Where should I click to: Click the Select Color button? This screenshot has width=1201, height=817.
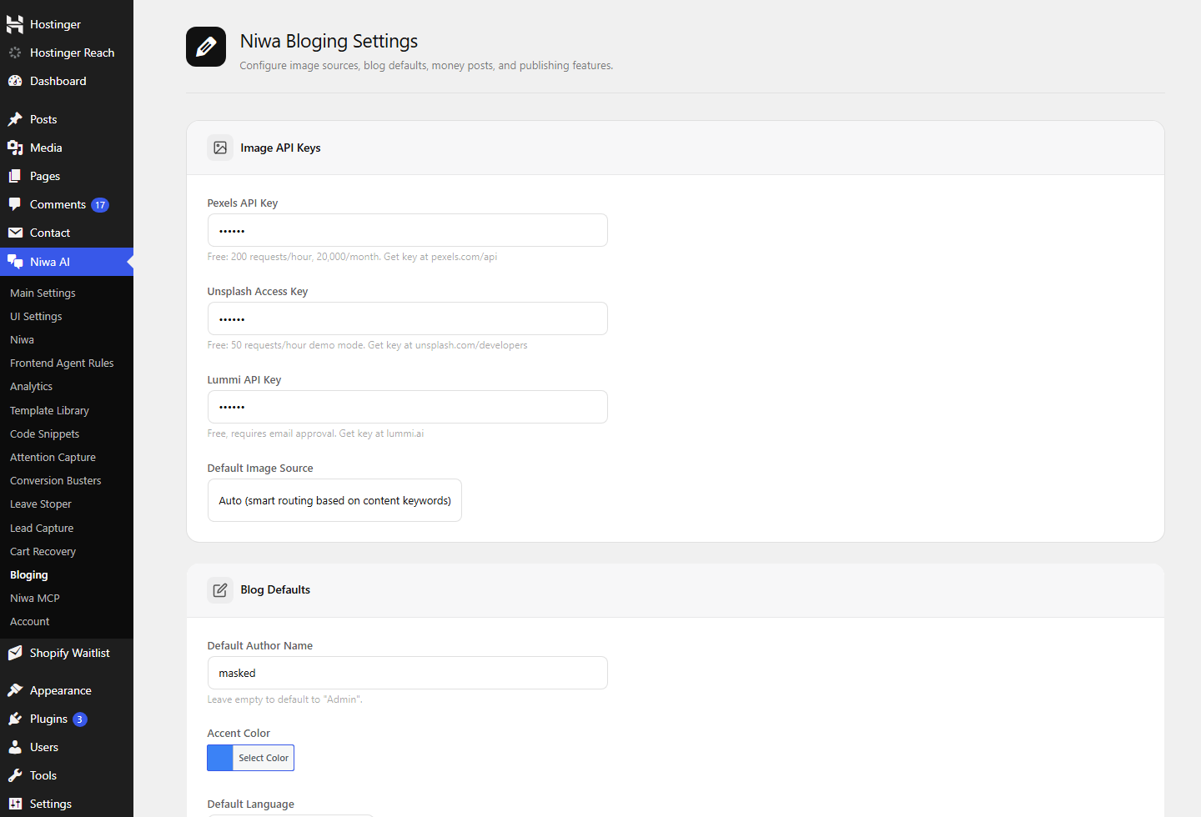tap(264, 758)
